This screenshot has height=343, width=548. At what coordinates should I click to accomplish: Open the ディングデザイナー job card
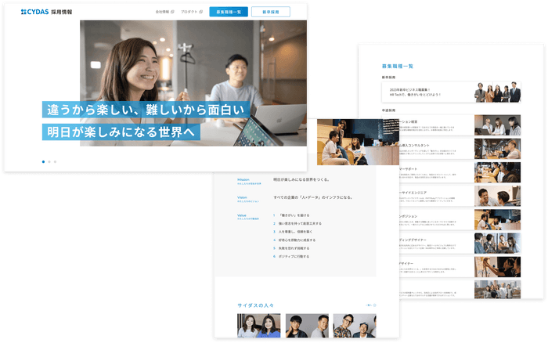pos(460,244)
